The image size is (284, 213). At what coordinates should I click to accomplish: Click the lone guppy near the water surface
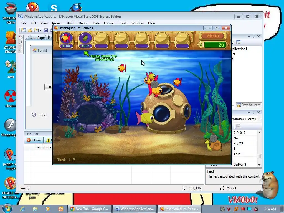pos(122,68)
